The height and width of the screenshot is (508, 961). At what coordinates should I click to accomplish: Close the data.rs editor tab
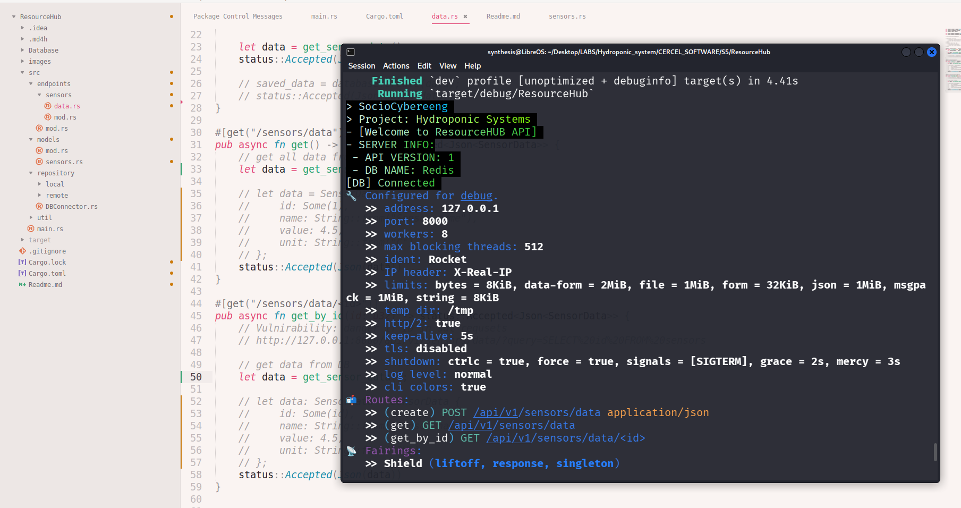click(465, 16)
